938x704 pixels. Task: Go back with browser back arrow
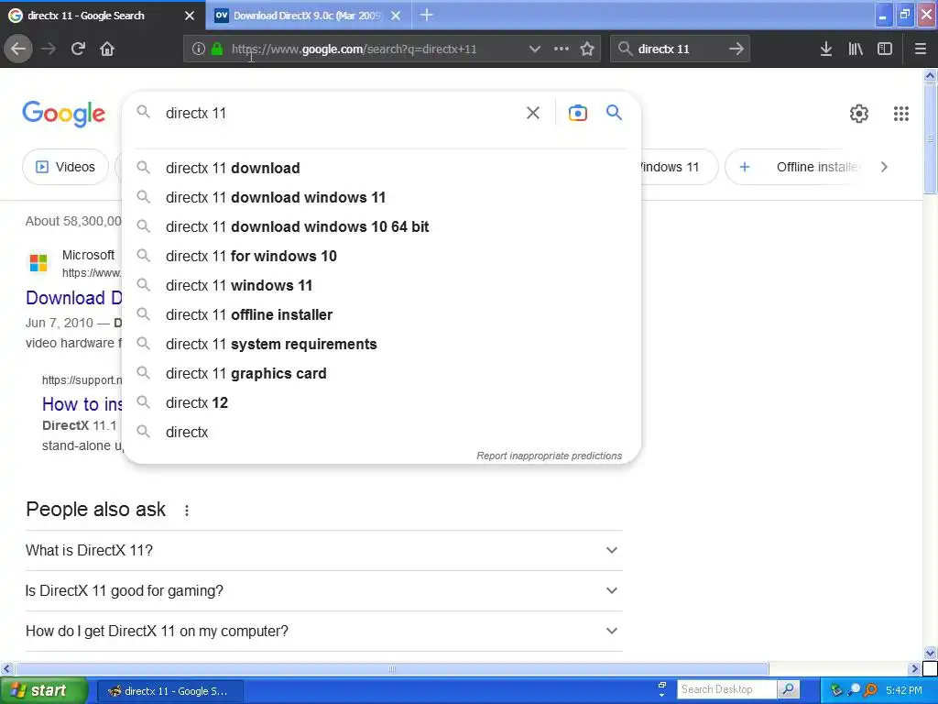click(18, 49)
